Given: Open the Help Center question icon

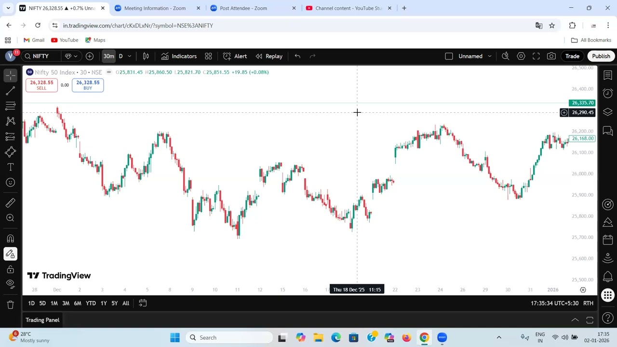Looking at the screenshot, I should (x=608, y=318).
